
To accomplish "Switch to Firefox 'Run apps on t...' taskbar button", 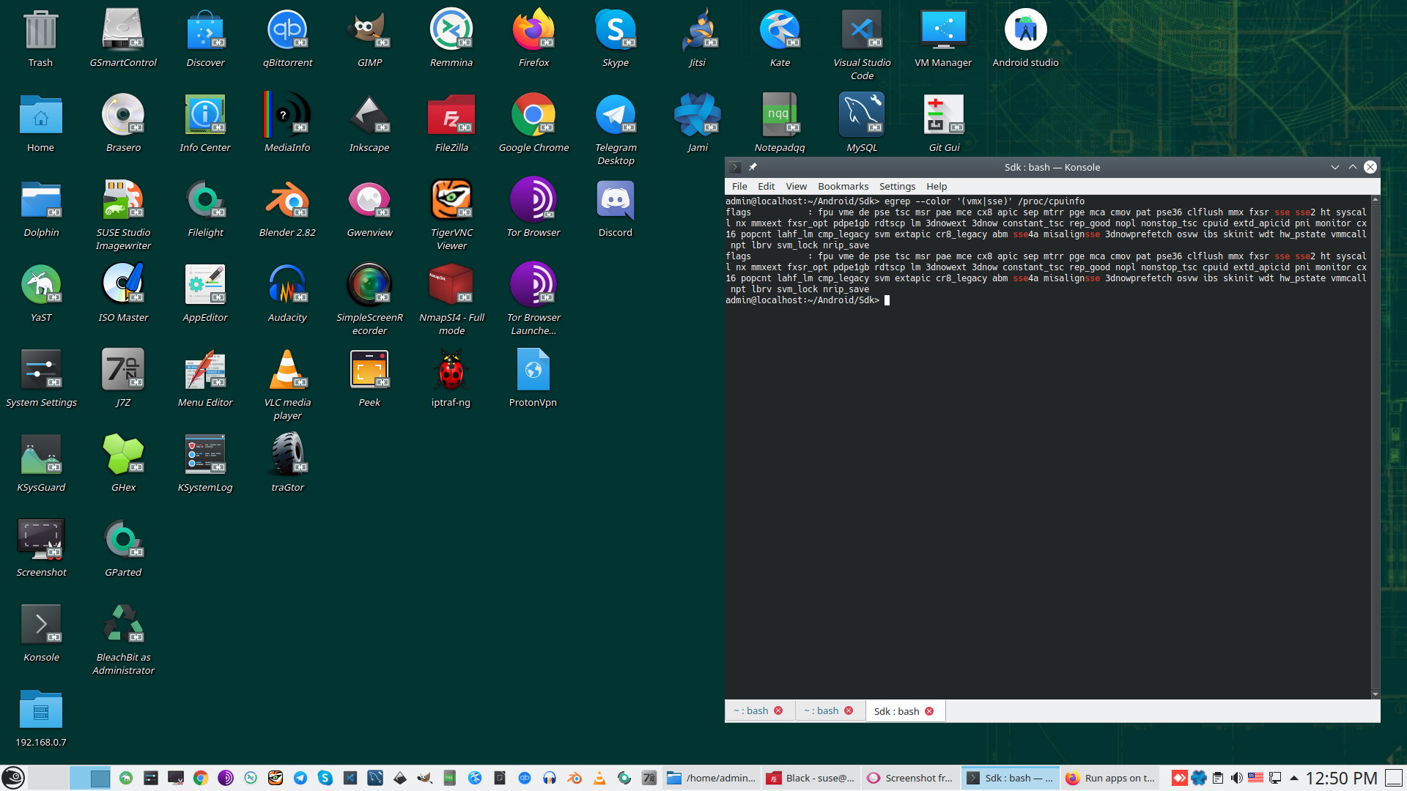I will 1109,778.
